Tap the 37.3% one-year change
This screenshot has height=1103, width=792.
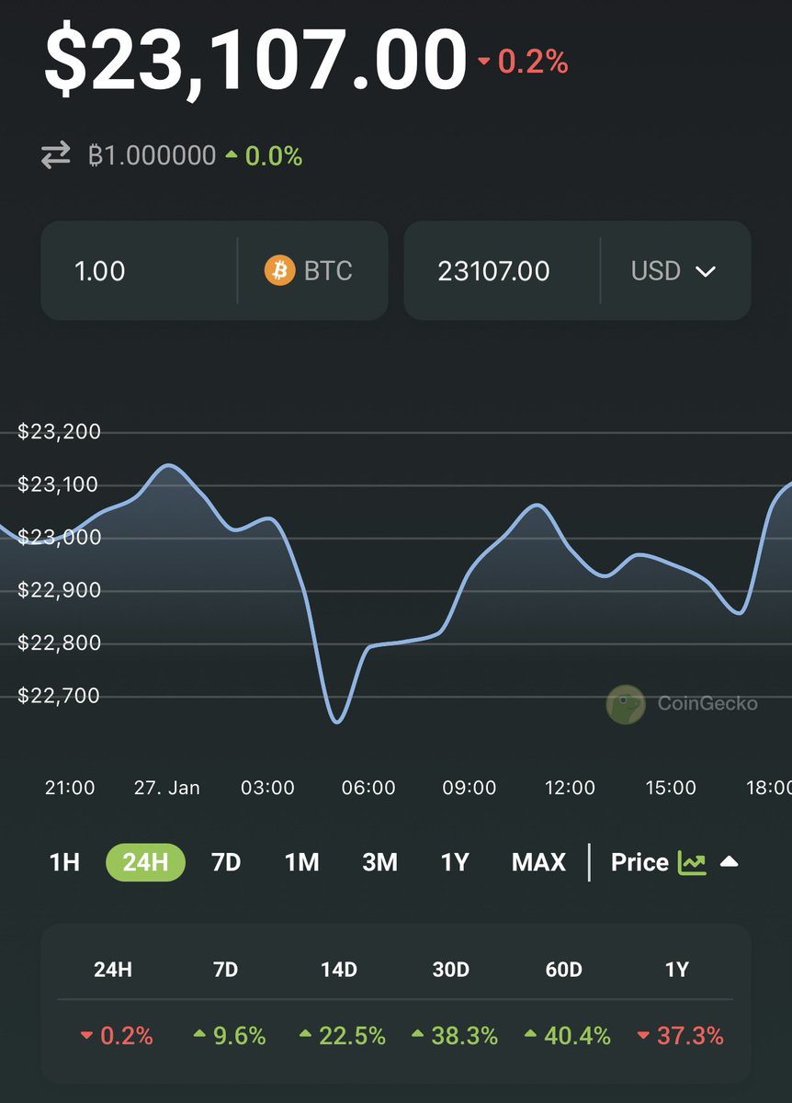[x=680, y=1036]
